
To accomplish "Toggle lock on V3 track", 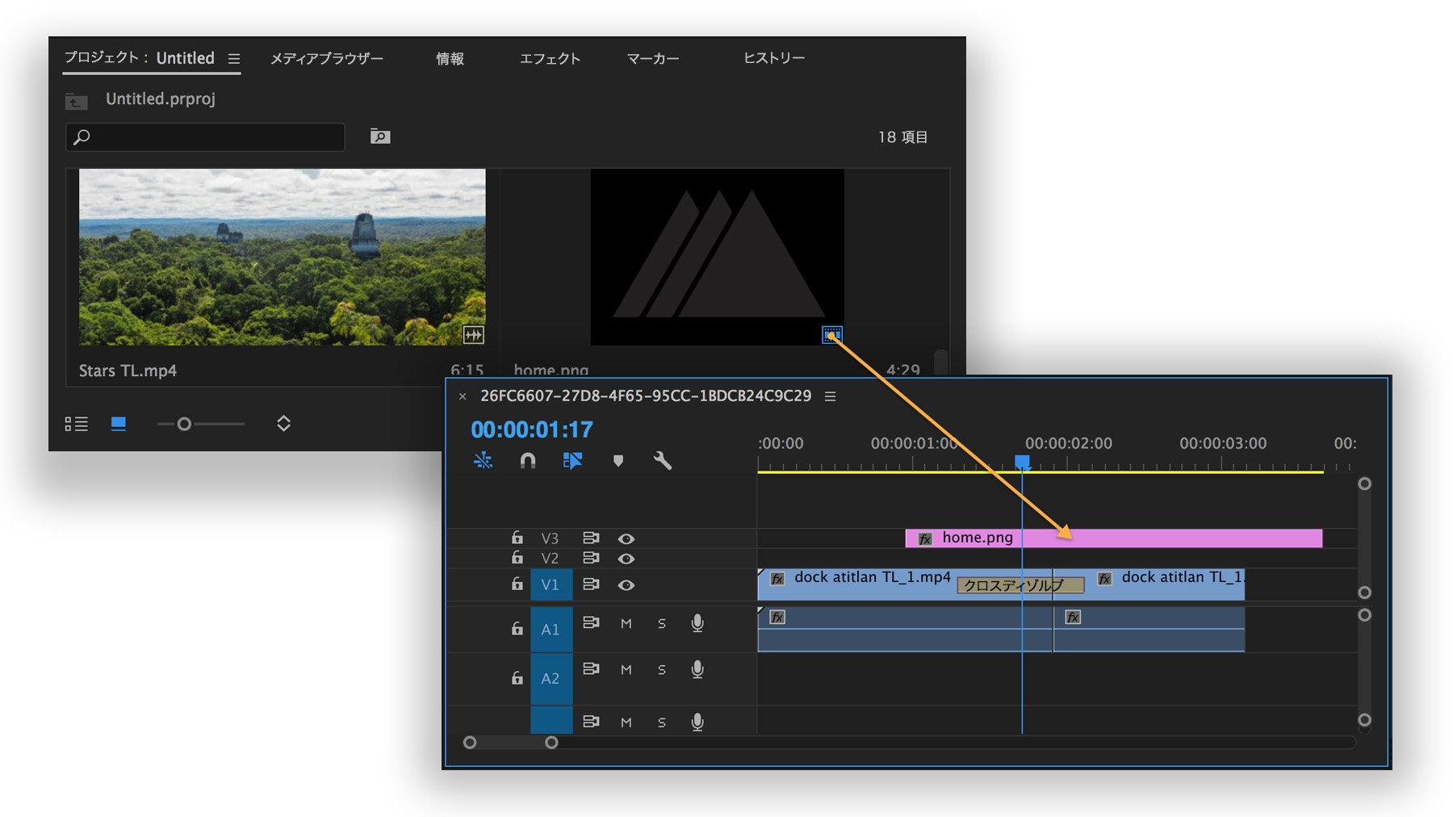I will [517, 538].
